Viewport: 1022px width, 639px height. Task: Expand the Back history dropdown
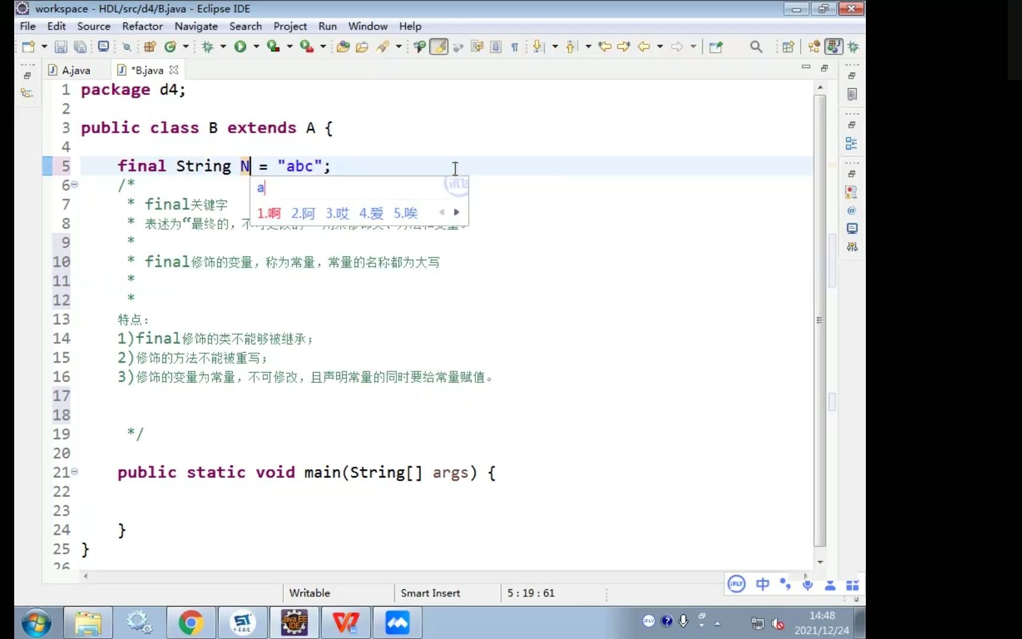point(659,47)
